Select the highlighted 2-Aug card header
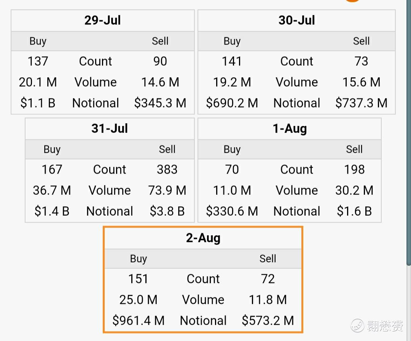 (x=203, y=238)
